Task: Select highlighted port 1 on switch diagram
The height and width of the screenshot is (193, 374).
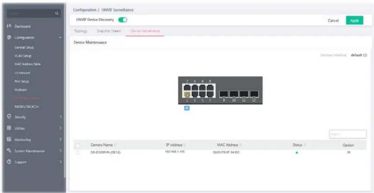Action: tap(187, 94)
